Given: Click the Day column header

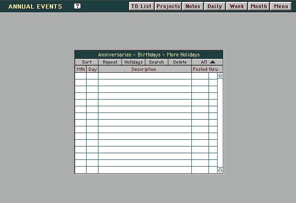Looking at the screenshot, I should coord(92,69).
